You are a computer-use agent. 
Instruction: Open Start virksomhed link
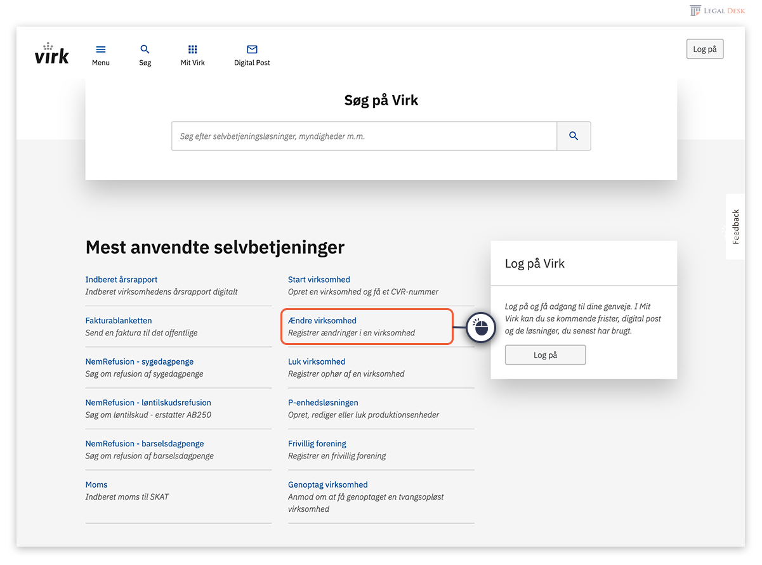pos(319,280)
